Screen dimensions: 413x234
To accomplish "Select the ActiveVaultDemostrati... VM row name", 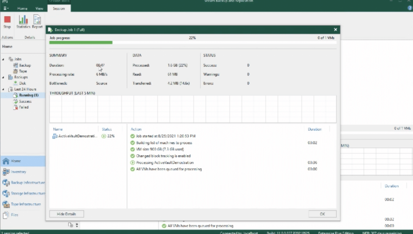I will click(x=78, y=136).
